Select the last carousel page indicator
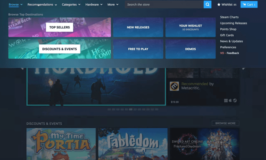The image size is (266, 160). pyautogui.click(x=157, y=110)
